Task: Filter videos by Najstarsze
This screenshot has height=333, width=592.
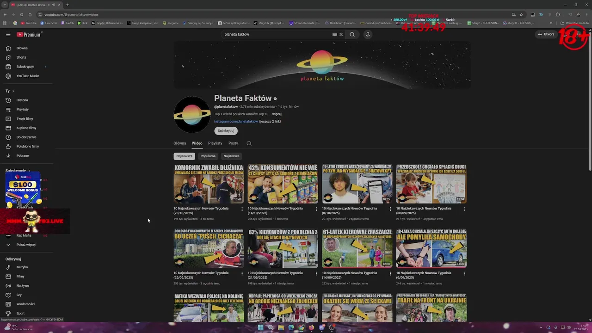Action: (x=231, y=156)
